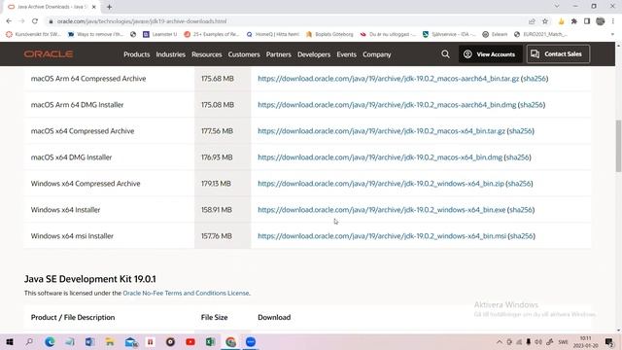Viewport: 622px width, 350px height.
Task: Click the yellow extension icon in toolbar
Action: click(561, 21)
